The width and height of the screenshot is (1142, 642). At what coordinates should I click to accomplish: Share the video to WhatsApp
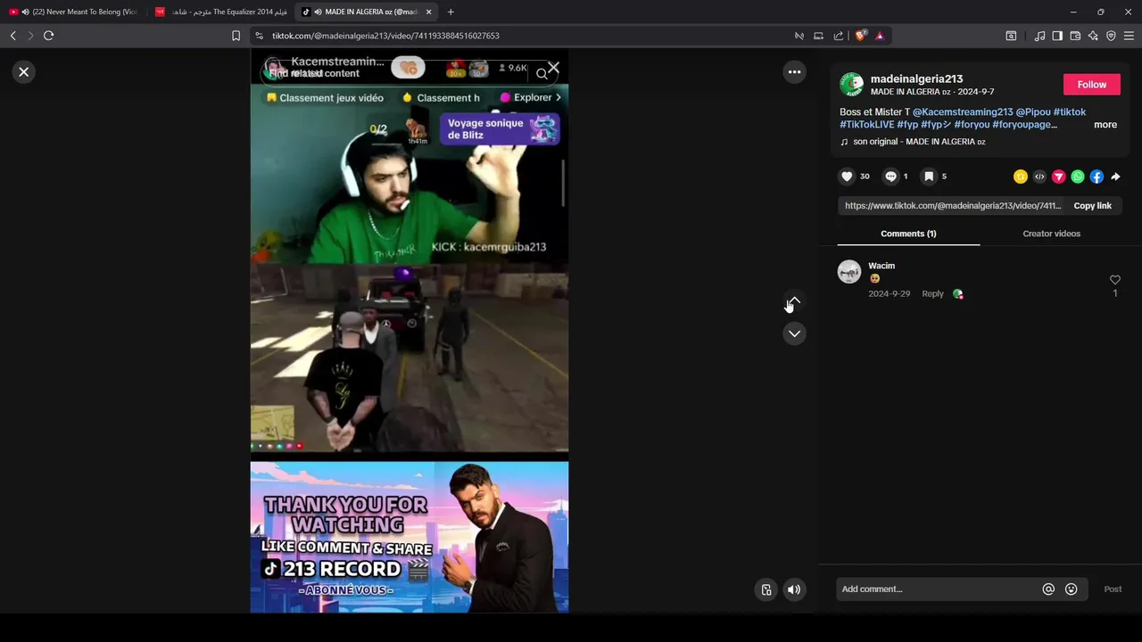[1078, 177]
